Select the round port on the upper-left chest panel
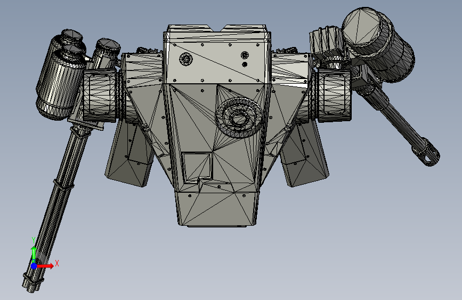 (186, 59)
